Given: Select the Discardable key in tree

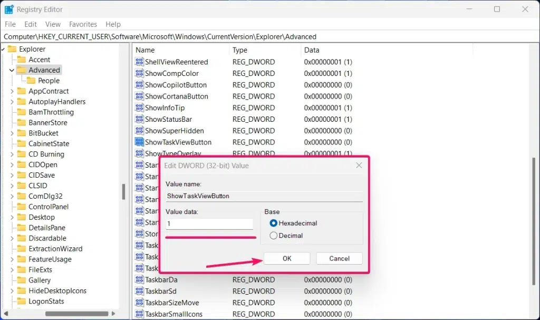Looking at the screenshot, I should pos(47,238).
